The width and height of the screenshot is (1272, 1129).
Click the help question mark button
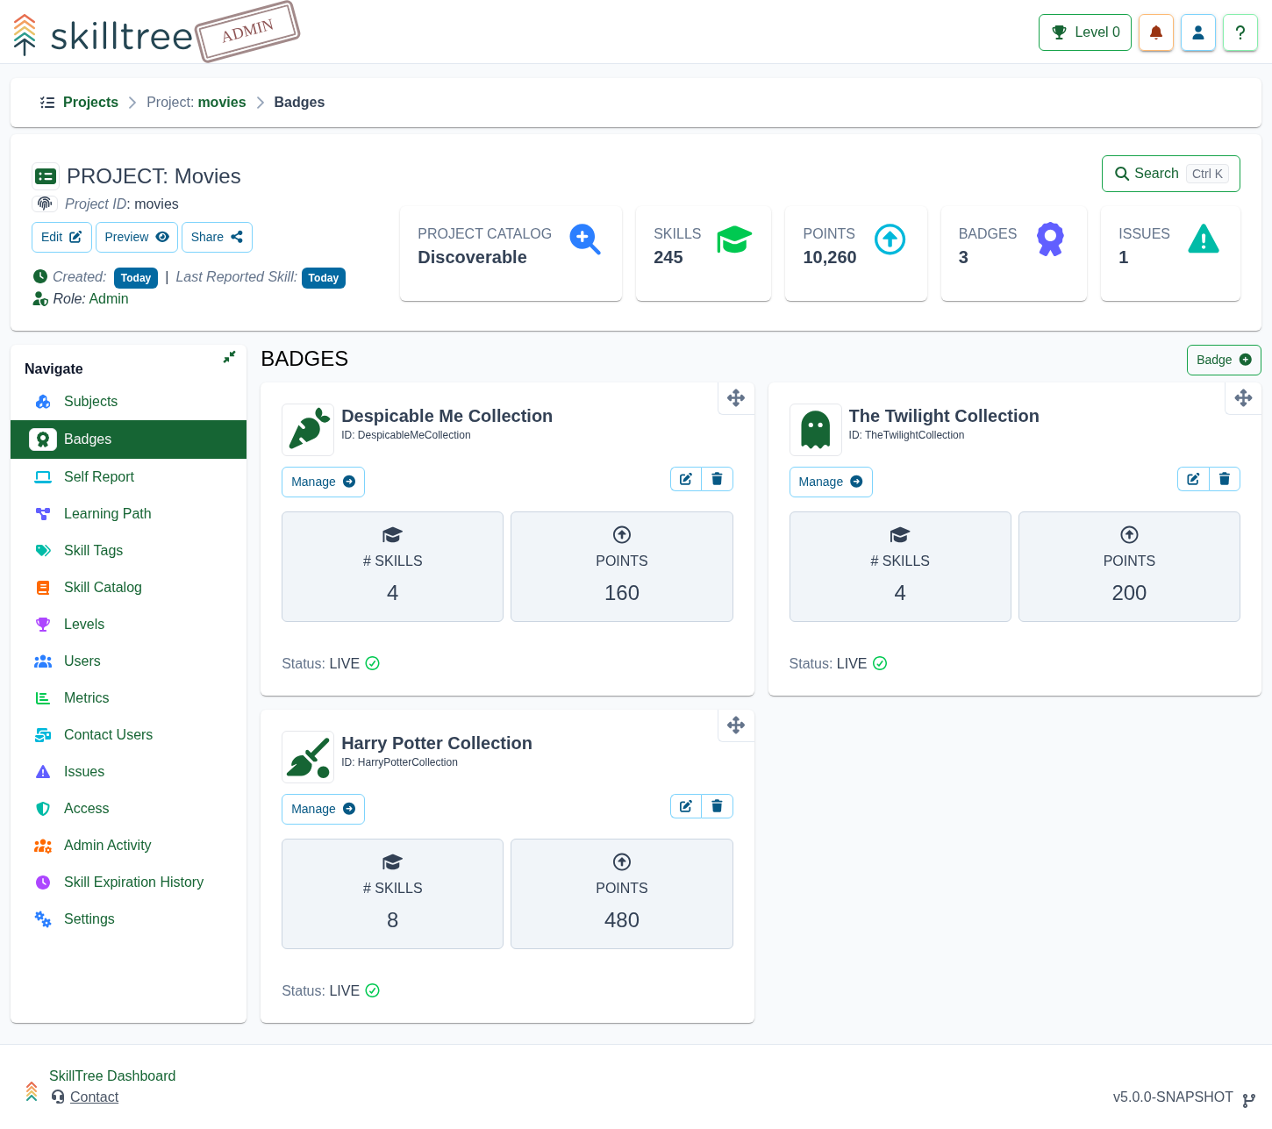1240,32
